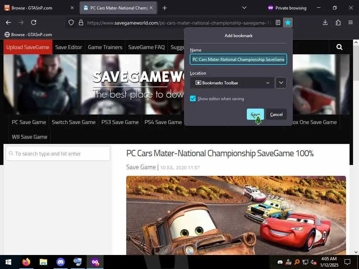Image resolution: width=359 pixels, height=269 pixels.
Task: Go to PS4 Save Game category
Action: click(163, 122)
